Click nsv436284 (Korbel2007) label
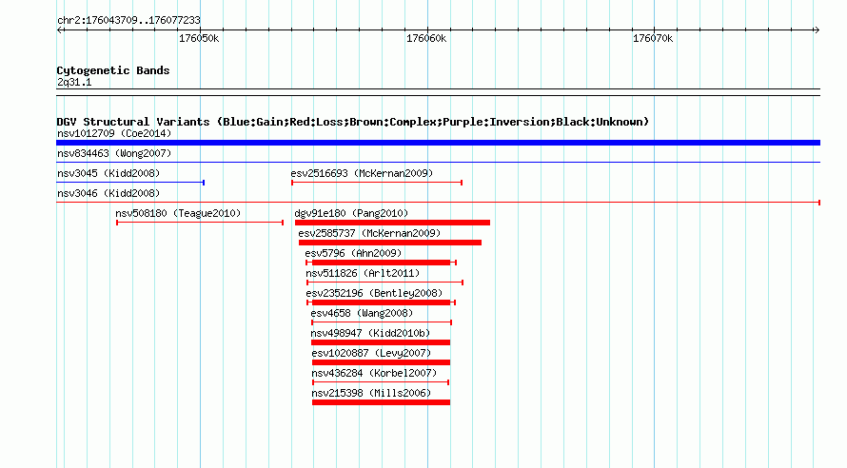Image resolution: width=847 pixels, height=468 pixels. pyautogui.click(x=374, y=373)
